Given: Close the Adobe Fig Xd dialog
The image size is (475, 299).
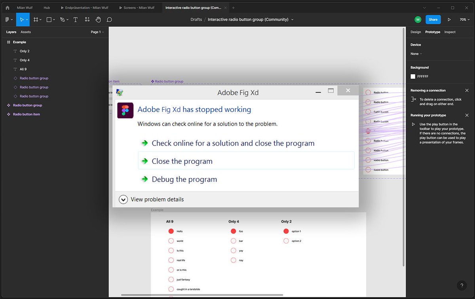Looking at the screenshot, I should point(348,90).
